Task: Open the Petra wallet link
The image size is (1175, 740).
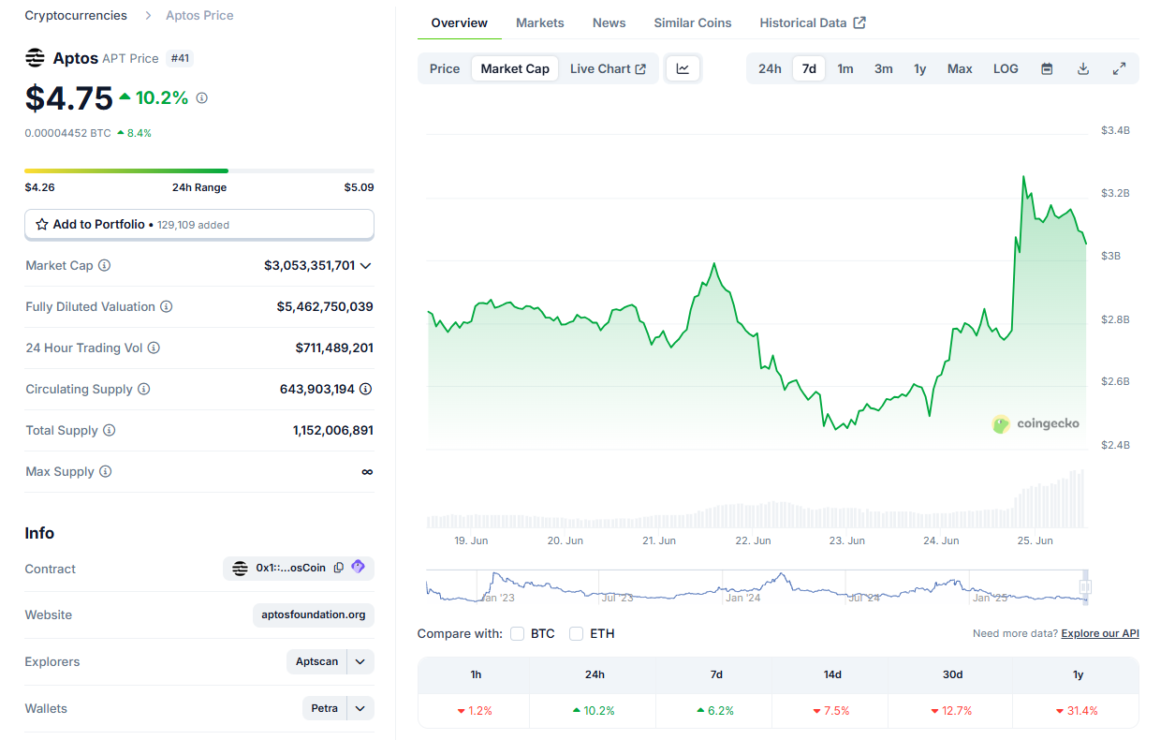Action: (x=325, y=708)
